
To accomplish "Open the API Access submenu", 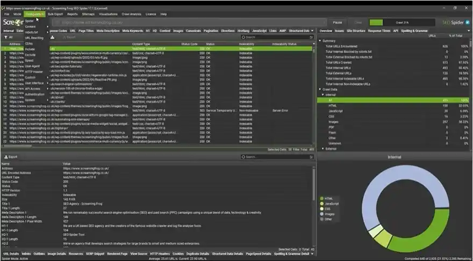I will click(x=33, y=89).
